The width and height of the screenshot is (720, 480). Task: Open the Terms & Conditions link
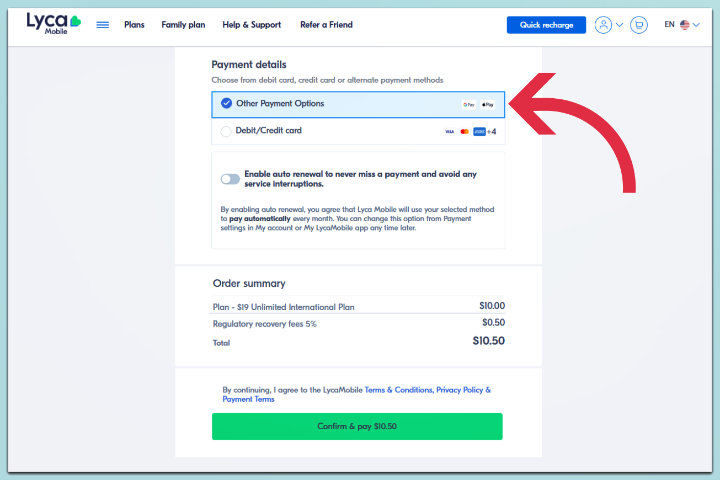tap(398, 390)
